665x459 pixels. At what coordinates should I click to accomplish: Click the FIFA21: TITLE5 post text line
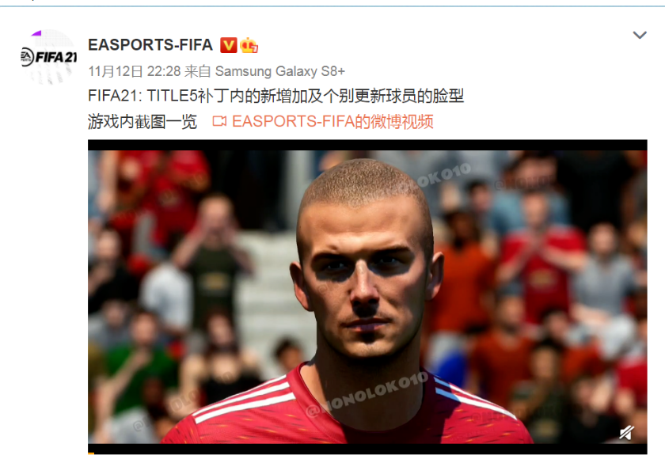click(275, 96)
